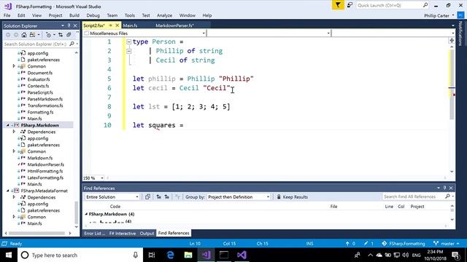Click the pending changes pencil in status bar
The image size is (467, 262).
(x=366, y=243)
